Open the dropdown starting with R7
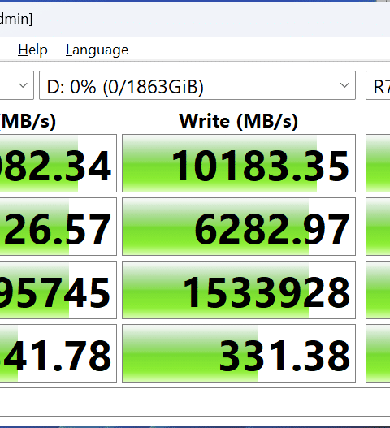Viewport: 390px width, 428px height. tap(378, 85)
